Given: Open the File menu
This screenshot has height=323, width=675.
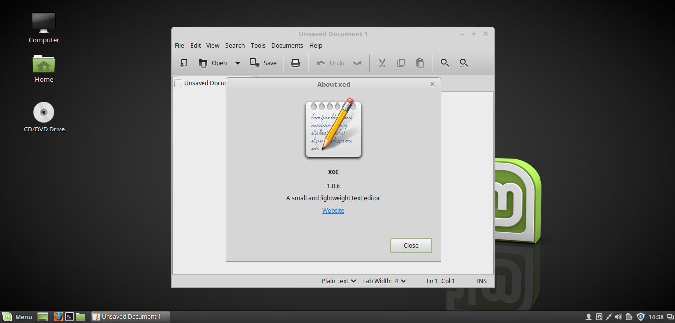Looking at the screenshot, I should [179, 45].
